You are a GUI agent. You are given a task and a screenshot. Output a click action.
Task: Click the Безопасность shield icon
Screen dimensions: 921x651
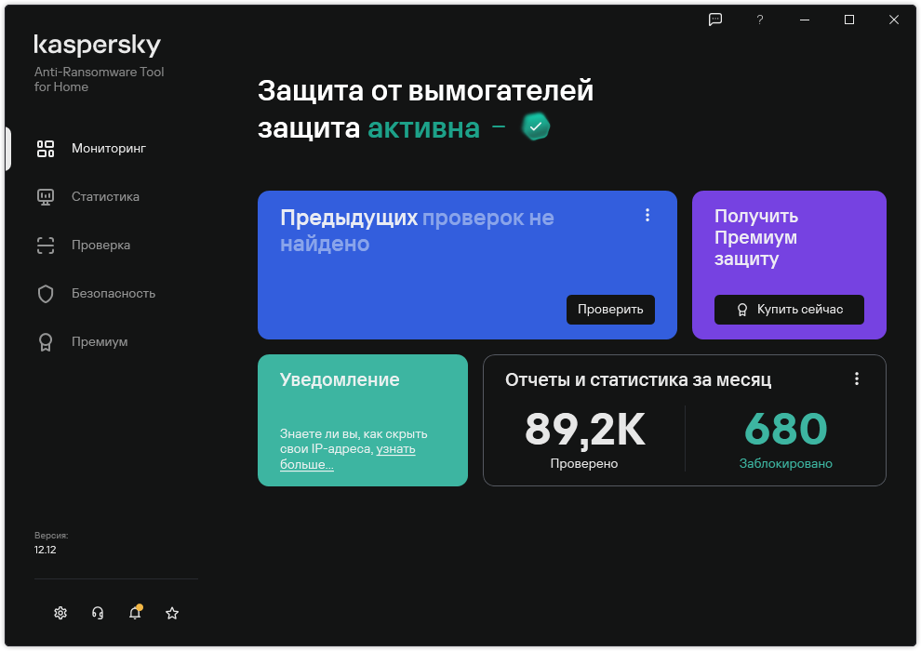coord(46,294)
